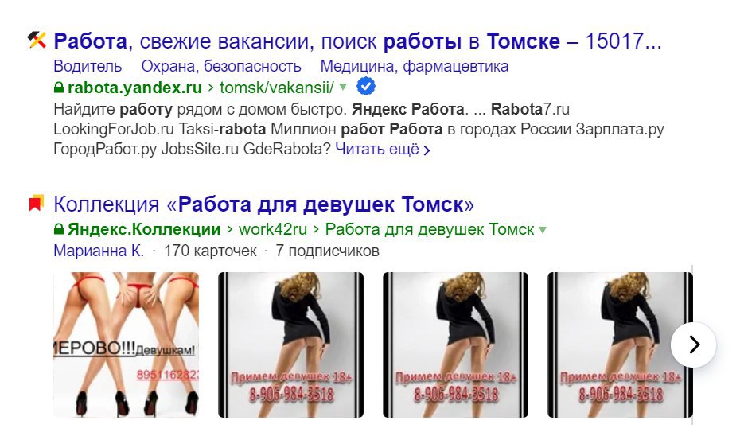Open the first carousel thumbnail with Девушкам text
This screenshot has width=744, height=440.
tap(127, 345)
